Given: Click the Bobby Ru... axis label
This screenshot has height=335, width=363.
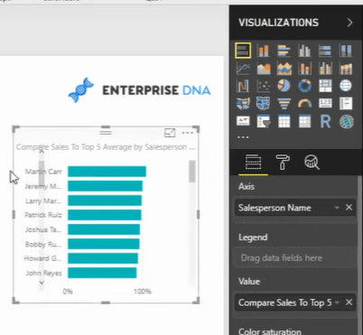Looking at the screenshot, I should pos(43,244).
